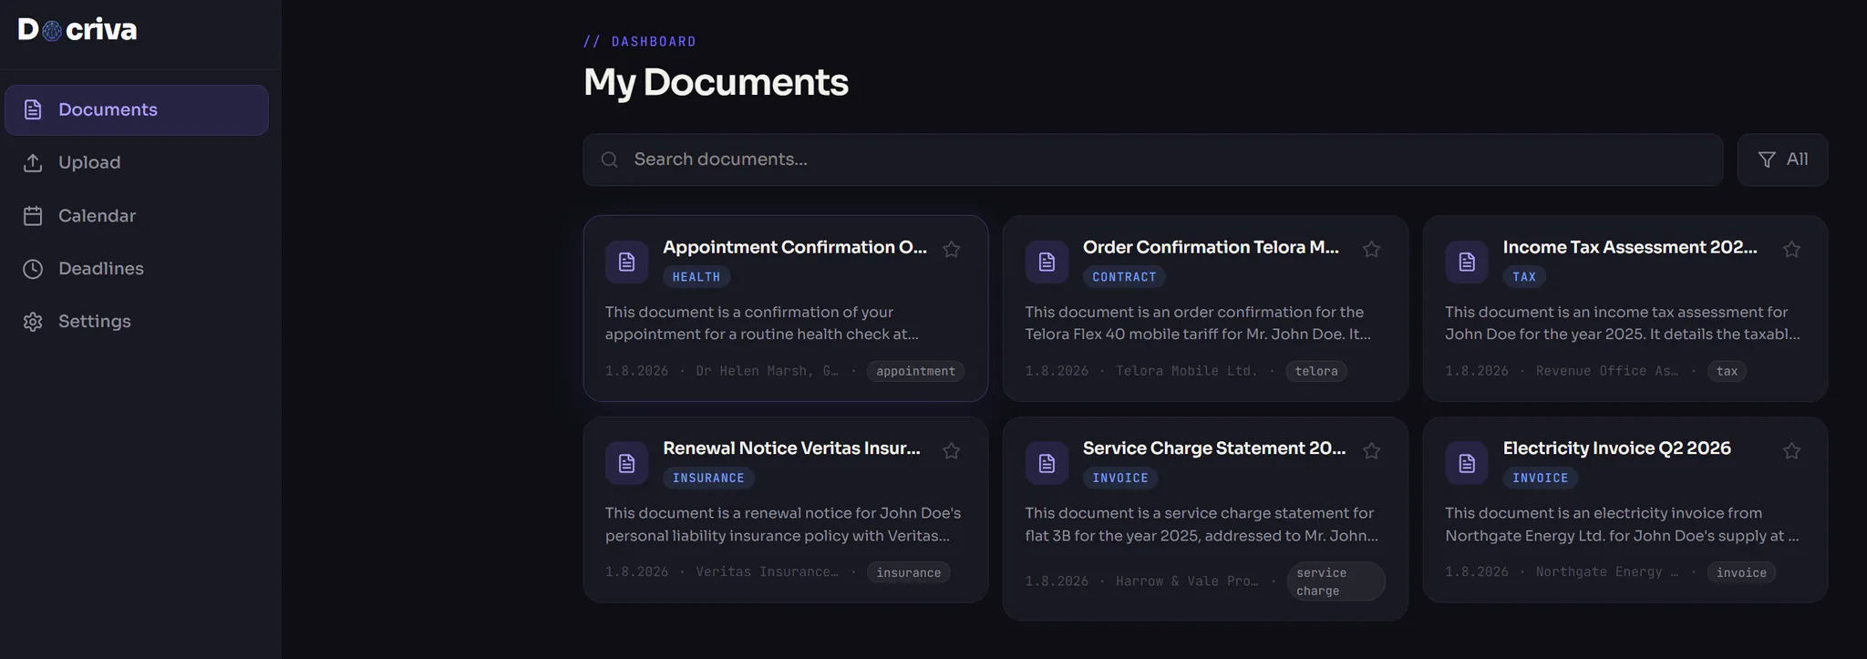Click the Documents file icon in sidebar

[33, 110]
